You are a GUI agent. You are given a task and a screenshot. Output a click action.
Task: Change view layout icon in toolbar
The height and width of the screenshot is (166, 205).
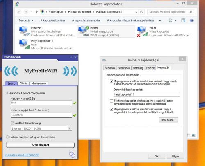tap(171, 20)
